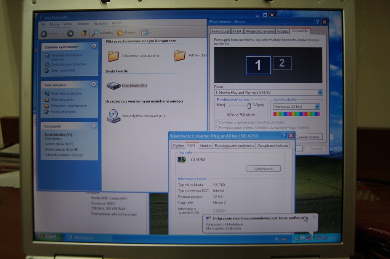
Task: Toggle the Foldery pane button
Action: (x=126, y=33)
